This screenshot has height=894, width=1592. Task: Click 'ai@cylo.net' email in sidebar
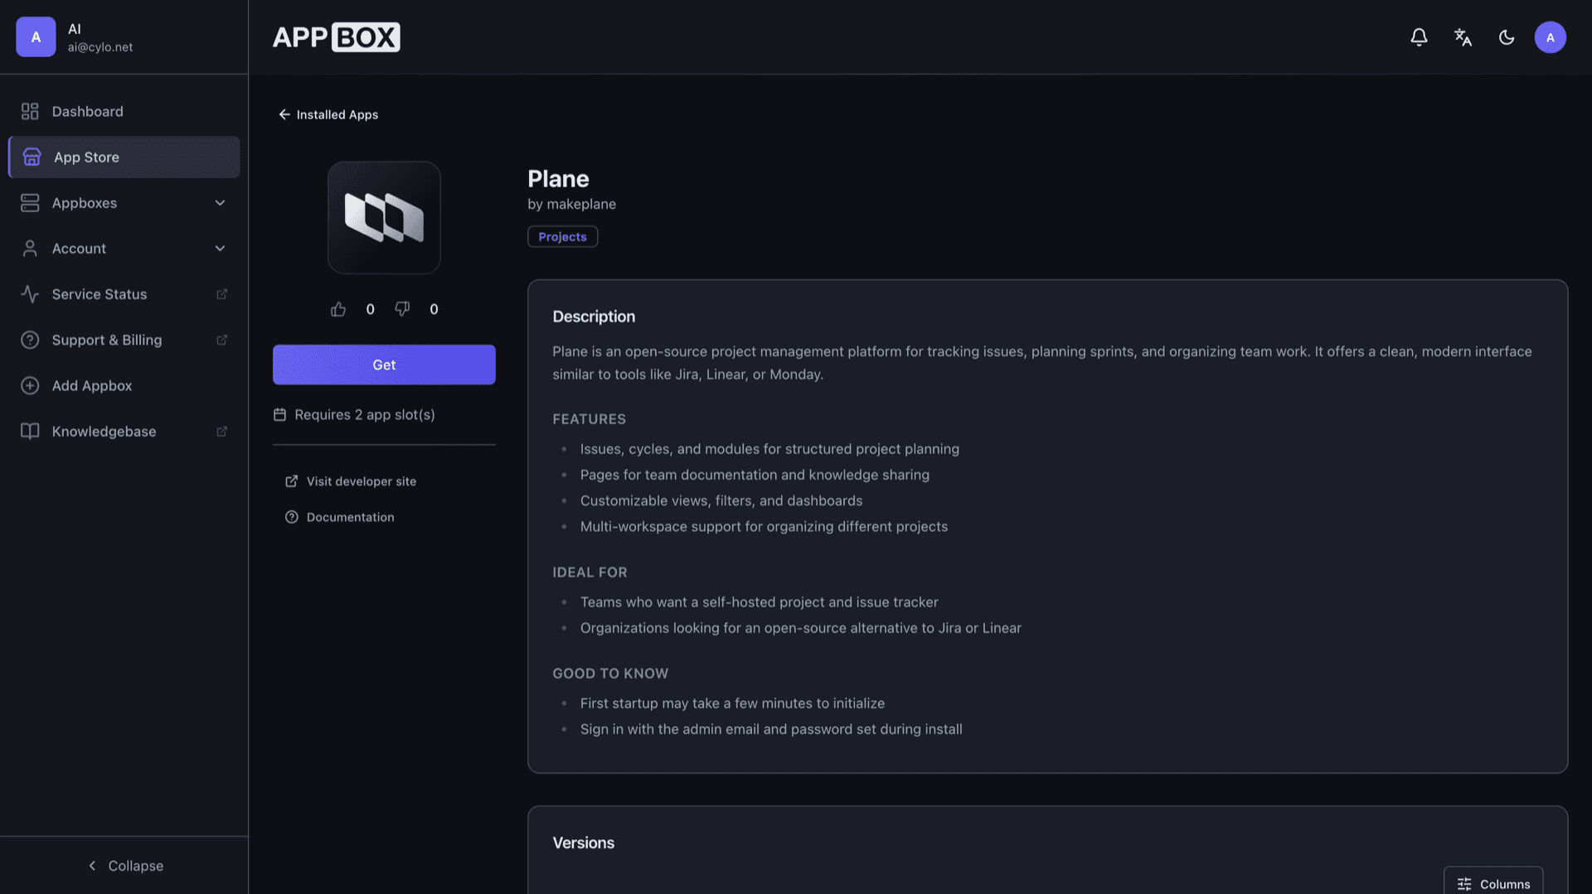pos(100,47)
